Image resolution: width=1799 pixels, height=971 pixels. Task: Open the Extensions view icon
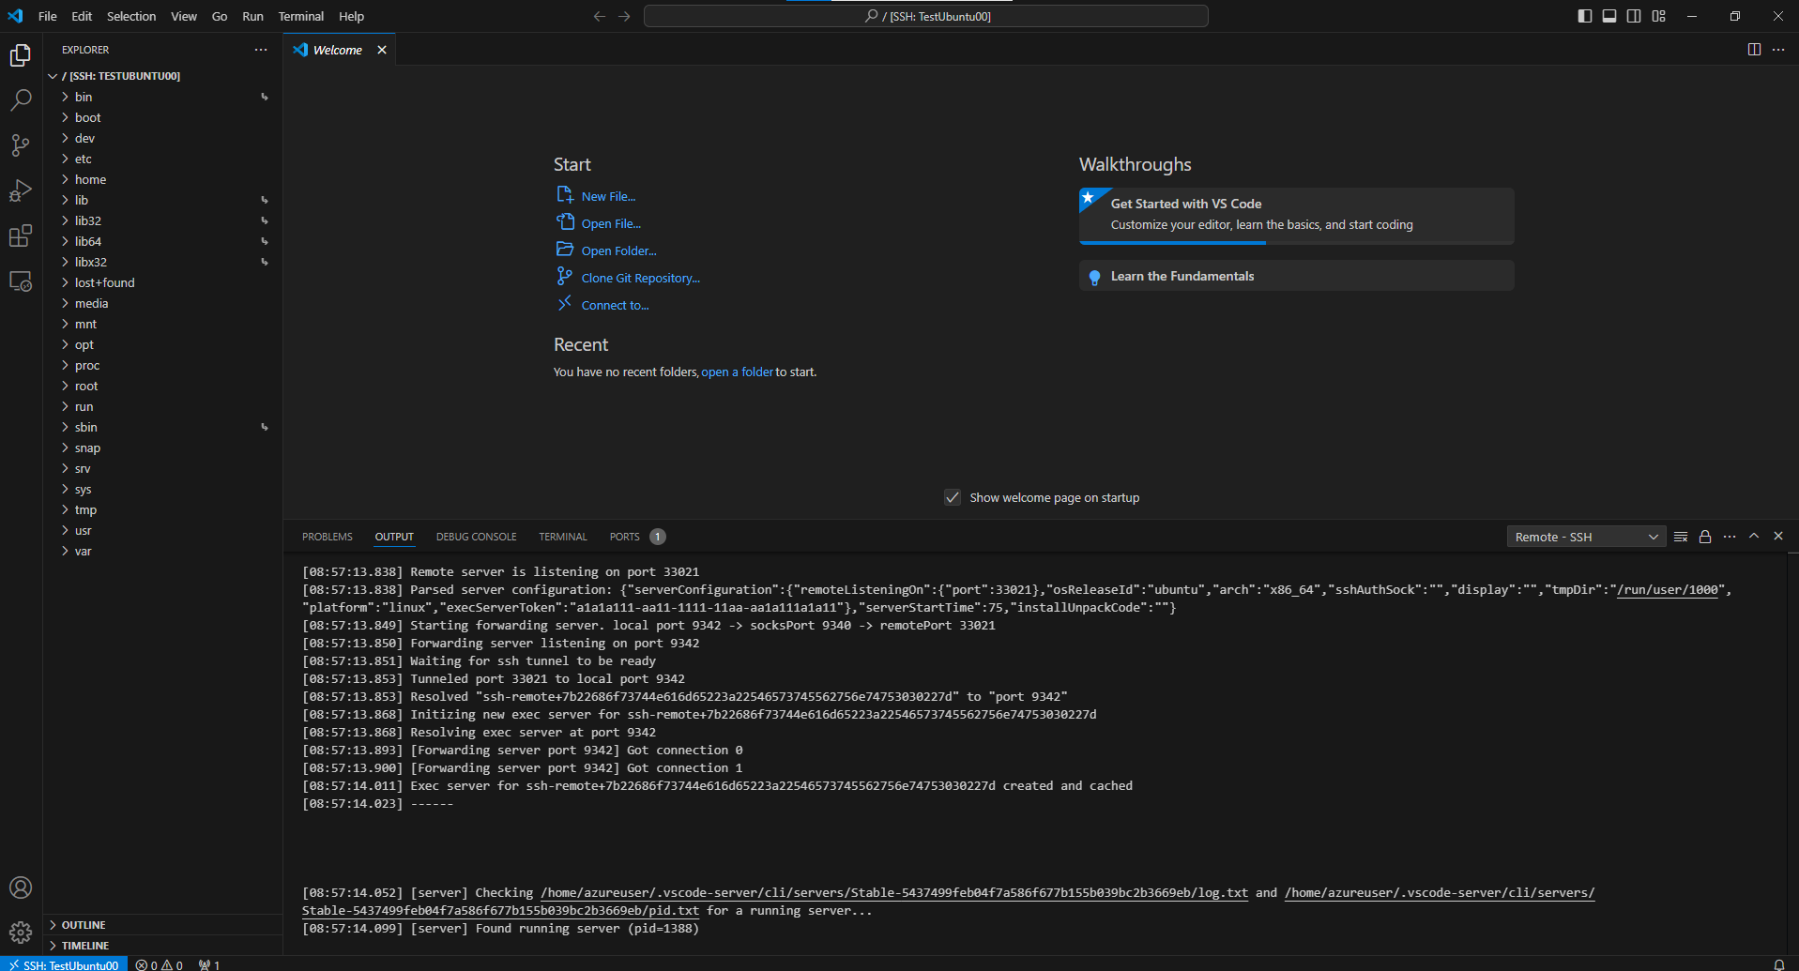[x=21, y=235]
